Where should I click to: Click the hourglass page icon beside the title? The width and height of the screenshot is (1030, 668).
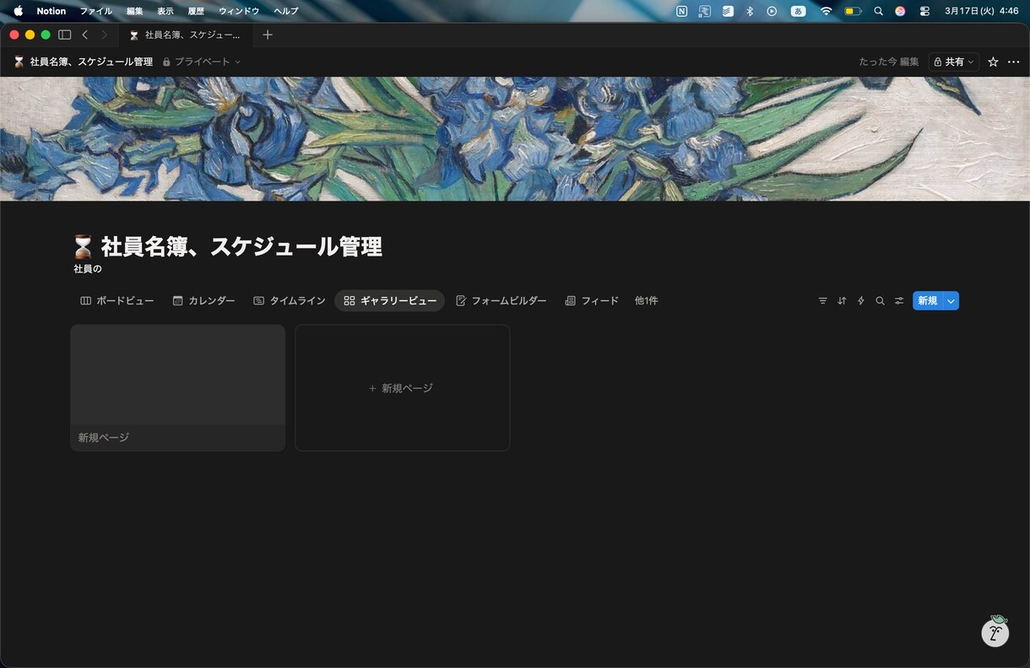tap(83, 247)
